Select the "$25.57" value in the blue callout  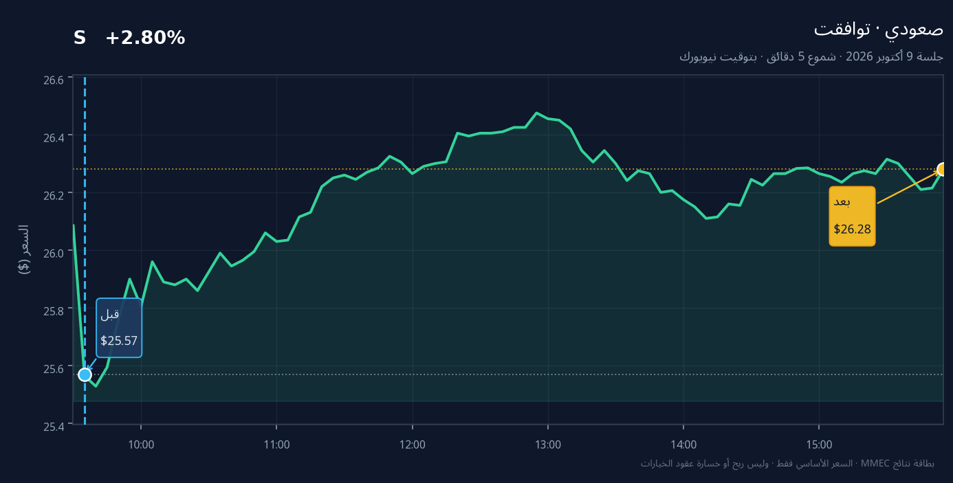coord(119,341)
